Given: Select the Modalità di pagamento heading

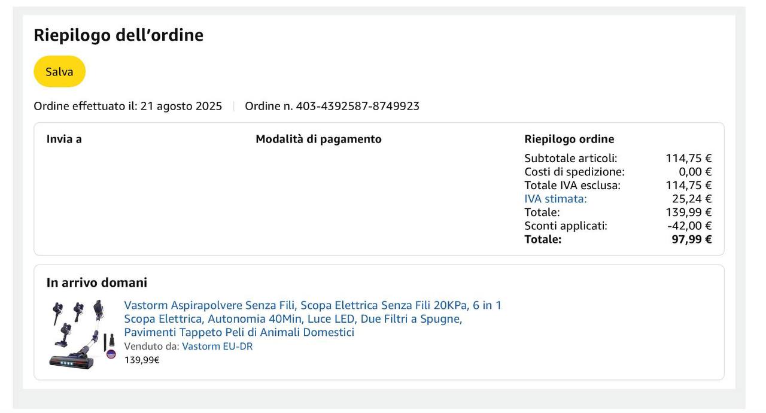Looking at the screenshot, I should (318, 139).
